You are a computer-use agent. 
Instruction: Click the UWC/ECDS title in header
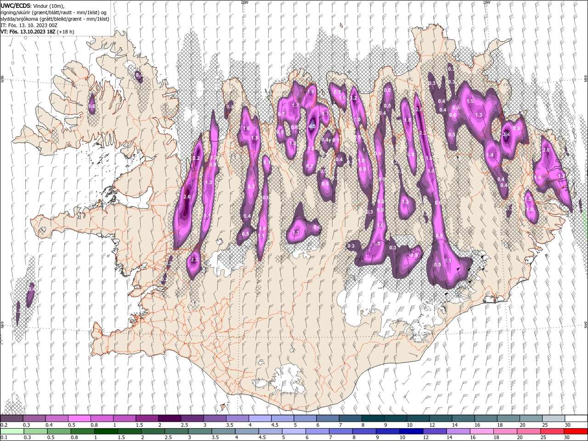(x=16, y=6)
